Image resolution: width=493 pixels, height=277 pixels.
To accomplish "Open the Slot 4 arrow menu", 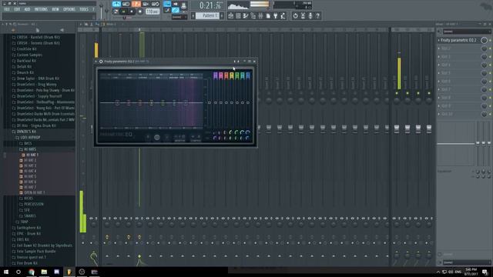I will pos(439,65).
